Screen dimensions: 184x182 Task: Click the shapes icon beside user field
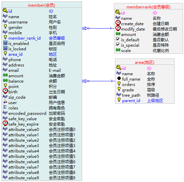(x=5, y=102)
